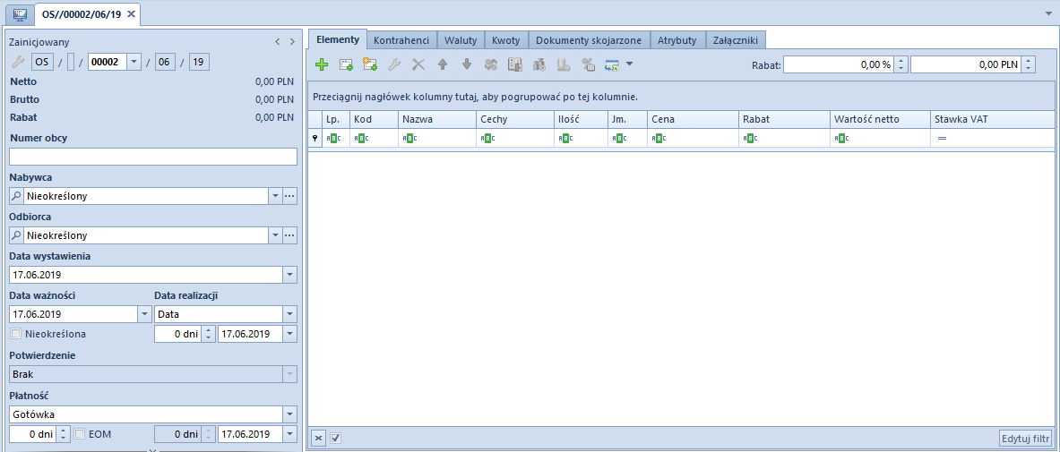Screen dimensions: 1060x452
Task: Click the X delete item icon
Action: (x=418, y=64)
